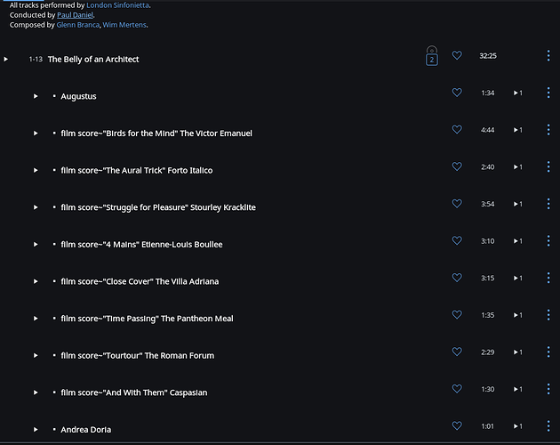Favorite the Andrea Doria track with the heart

(457, 425)
